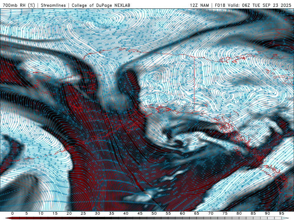The height and width of the screenshot is (220, 294).
Task: Click the "85" humidity scale label
Action: click(x=253, y=213)
